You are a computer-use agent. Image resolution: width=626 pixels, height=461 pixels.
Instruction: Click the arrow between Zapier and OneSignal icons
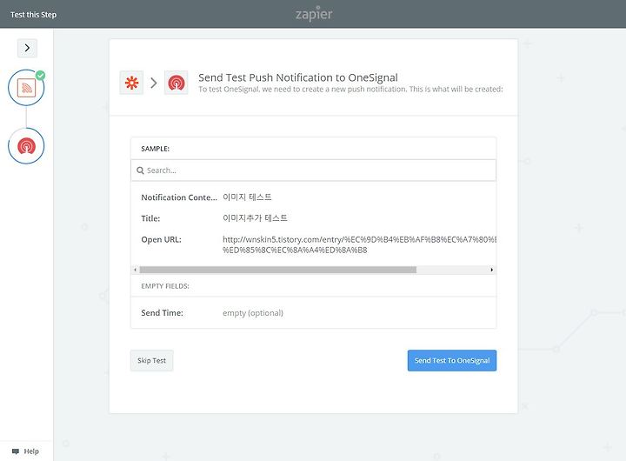pos(154,83)
